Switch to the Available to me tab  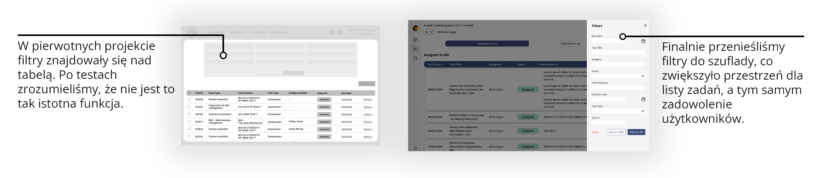tap(570, 44)
